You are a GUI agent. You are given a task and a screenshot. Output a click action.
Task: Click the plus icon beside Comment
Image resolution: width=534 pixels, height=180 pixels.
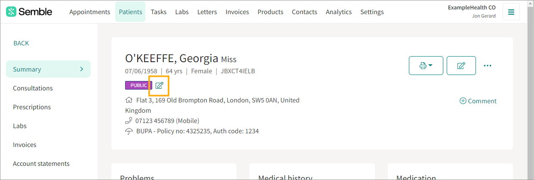pyautogui.click(x=463, y=101)
